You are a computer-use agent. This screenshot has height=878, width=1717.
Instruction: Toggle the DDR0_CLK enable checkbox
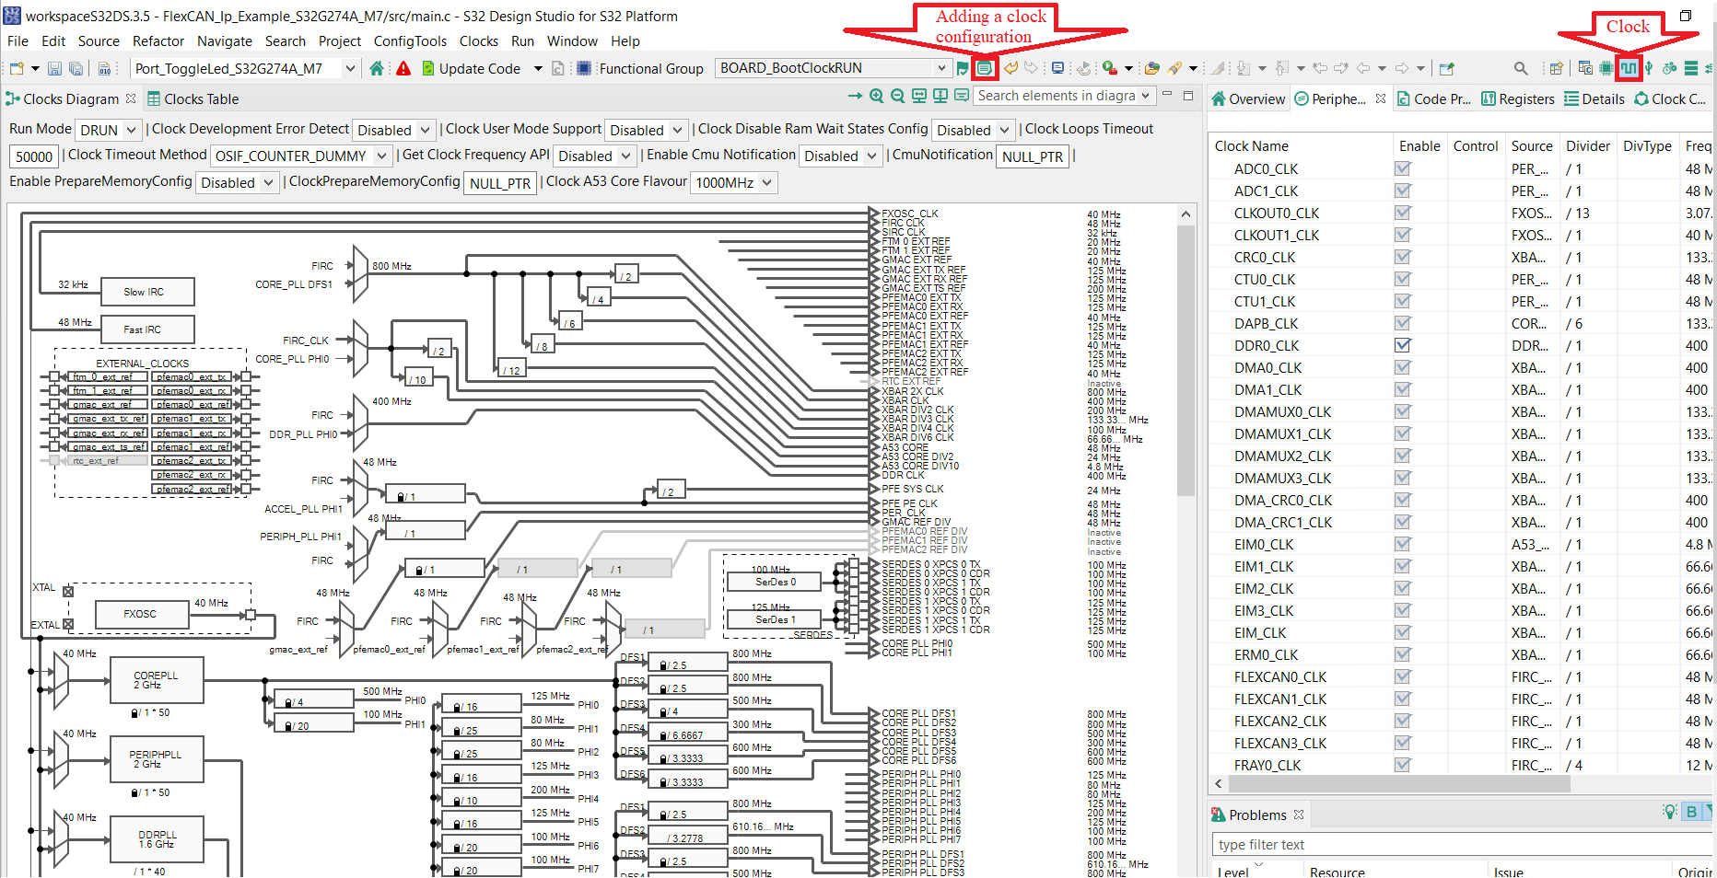point(1402,345)
